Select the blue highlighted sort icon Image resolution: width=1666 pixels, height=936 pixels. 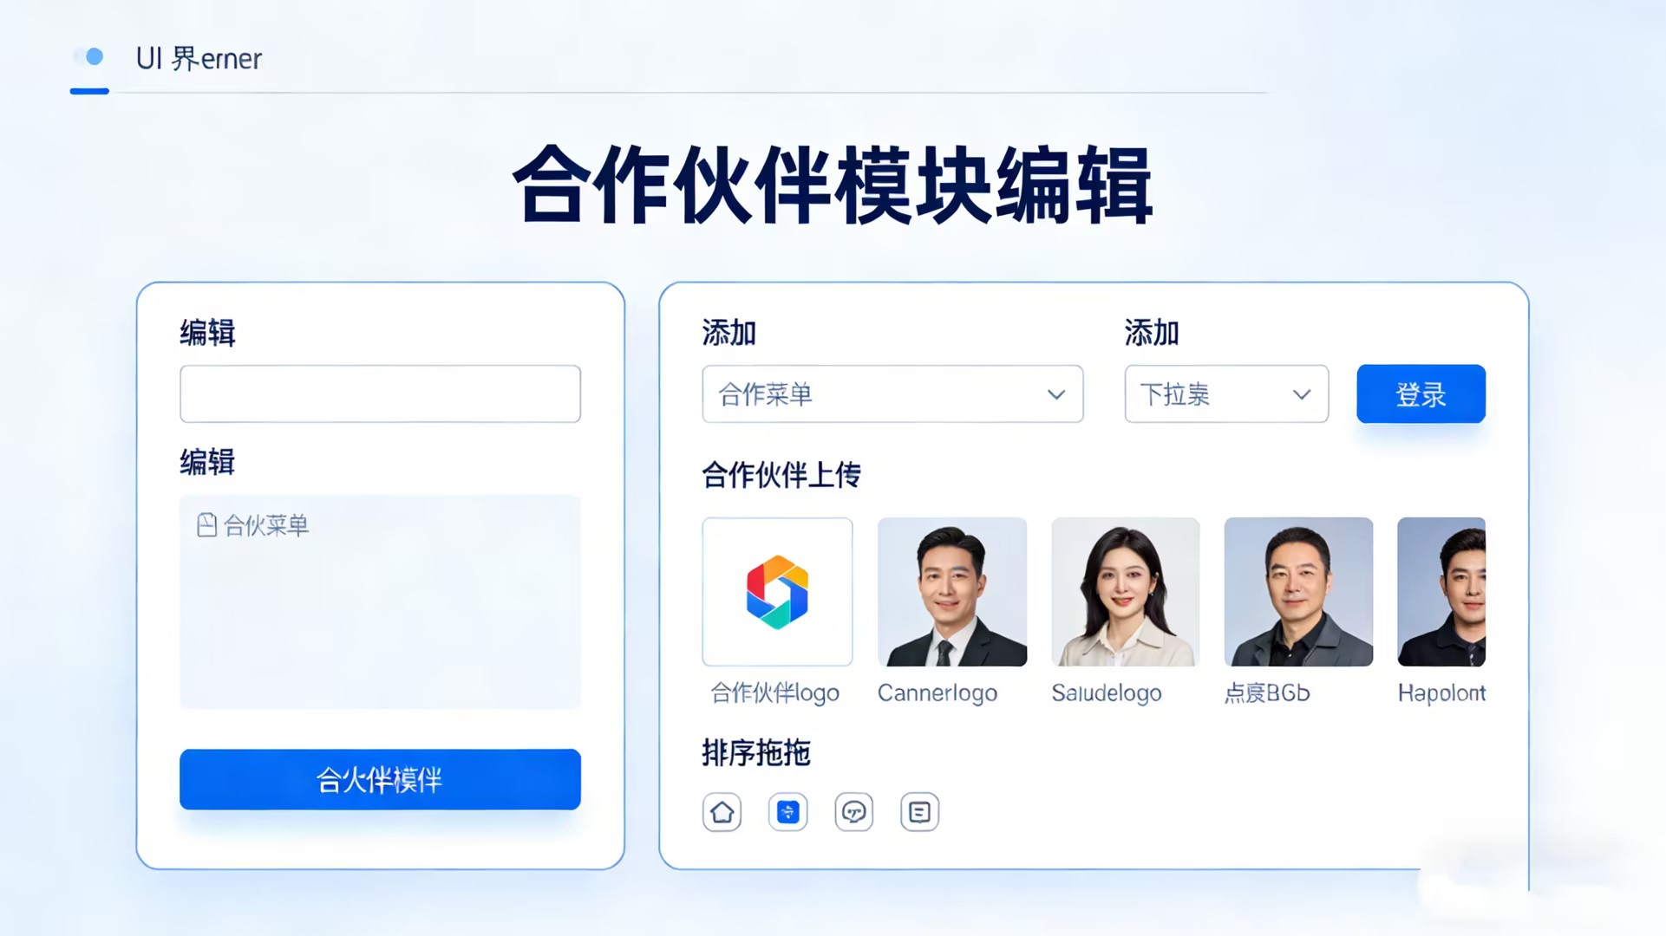click(787, 812)
